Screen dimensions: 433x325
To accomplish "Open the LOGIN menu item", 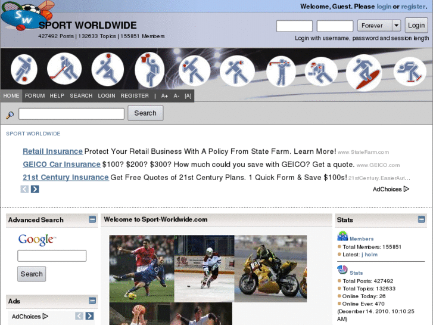I will (107, 95).
